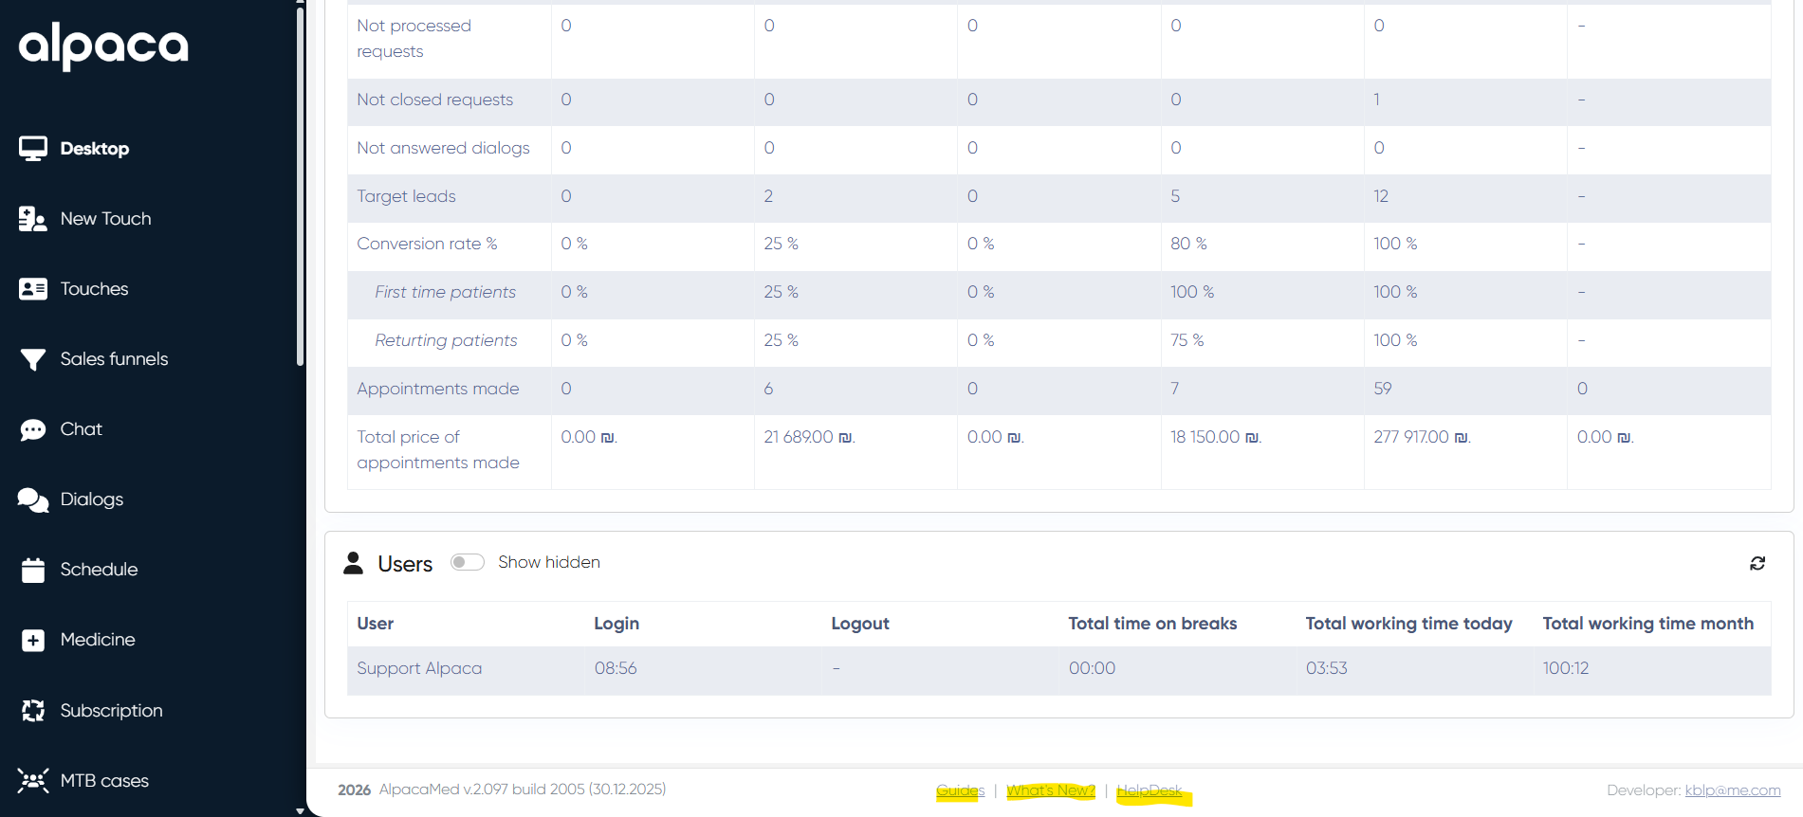Open Sales funnels using the funnel icon
This screenshot has height=817, width=1803.
(33, 359)
